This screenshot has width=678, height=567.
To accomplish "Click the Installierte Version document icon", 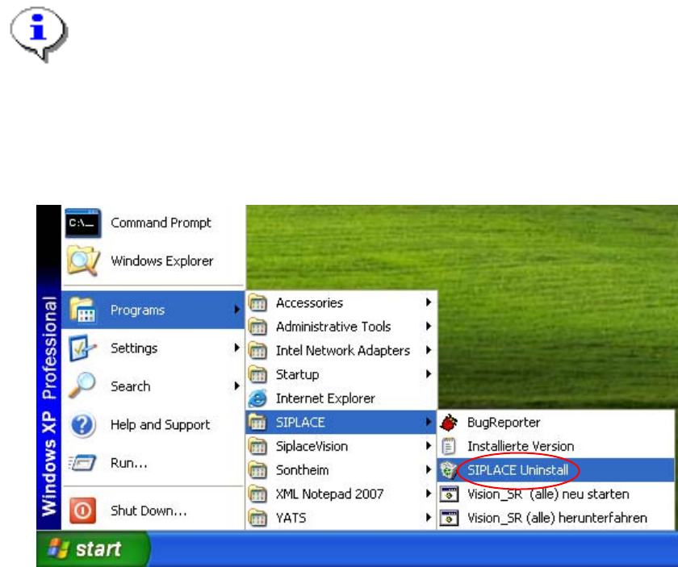I will [x=449, y=446].
